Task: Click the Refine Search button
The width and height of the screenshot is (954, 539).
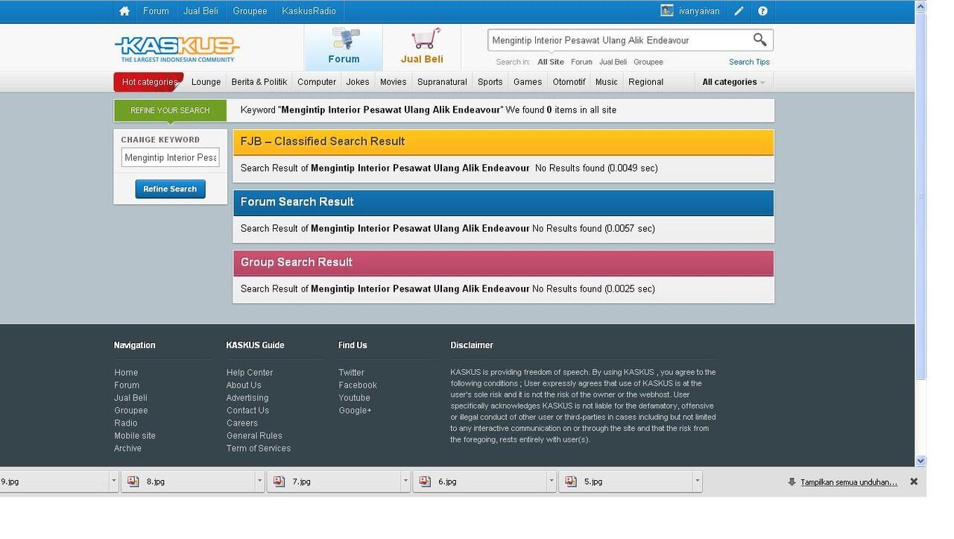Action: 170,189
